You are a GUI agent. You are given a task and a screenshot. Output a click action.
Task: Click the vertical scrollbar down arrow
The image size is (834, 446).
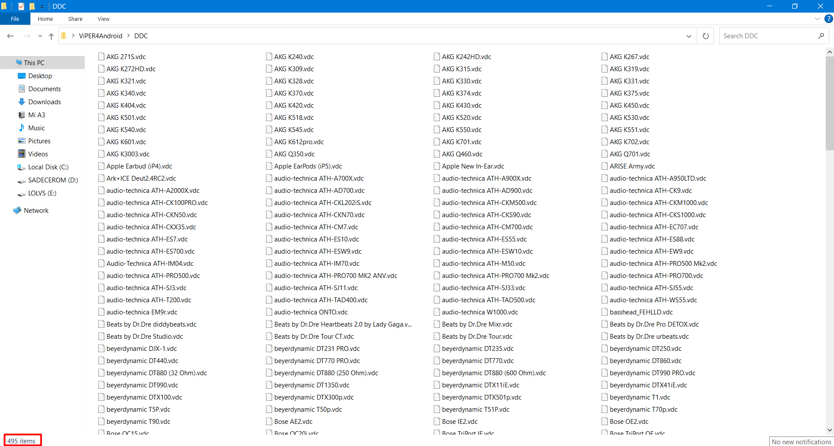[830, 430]
